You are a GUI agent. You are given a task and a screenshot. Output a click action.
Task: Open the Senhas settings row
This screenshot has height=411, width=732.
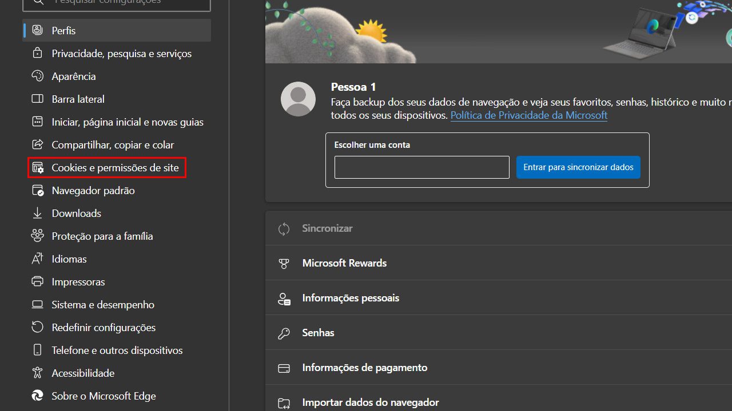(x=499, y=333)
